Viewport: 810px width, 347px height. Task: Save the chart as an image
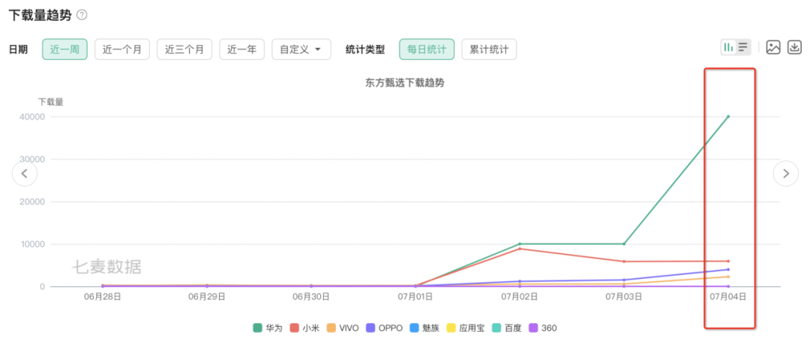(773, 47)
